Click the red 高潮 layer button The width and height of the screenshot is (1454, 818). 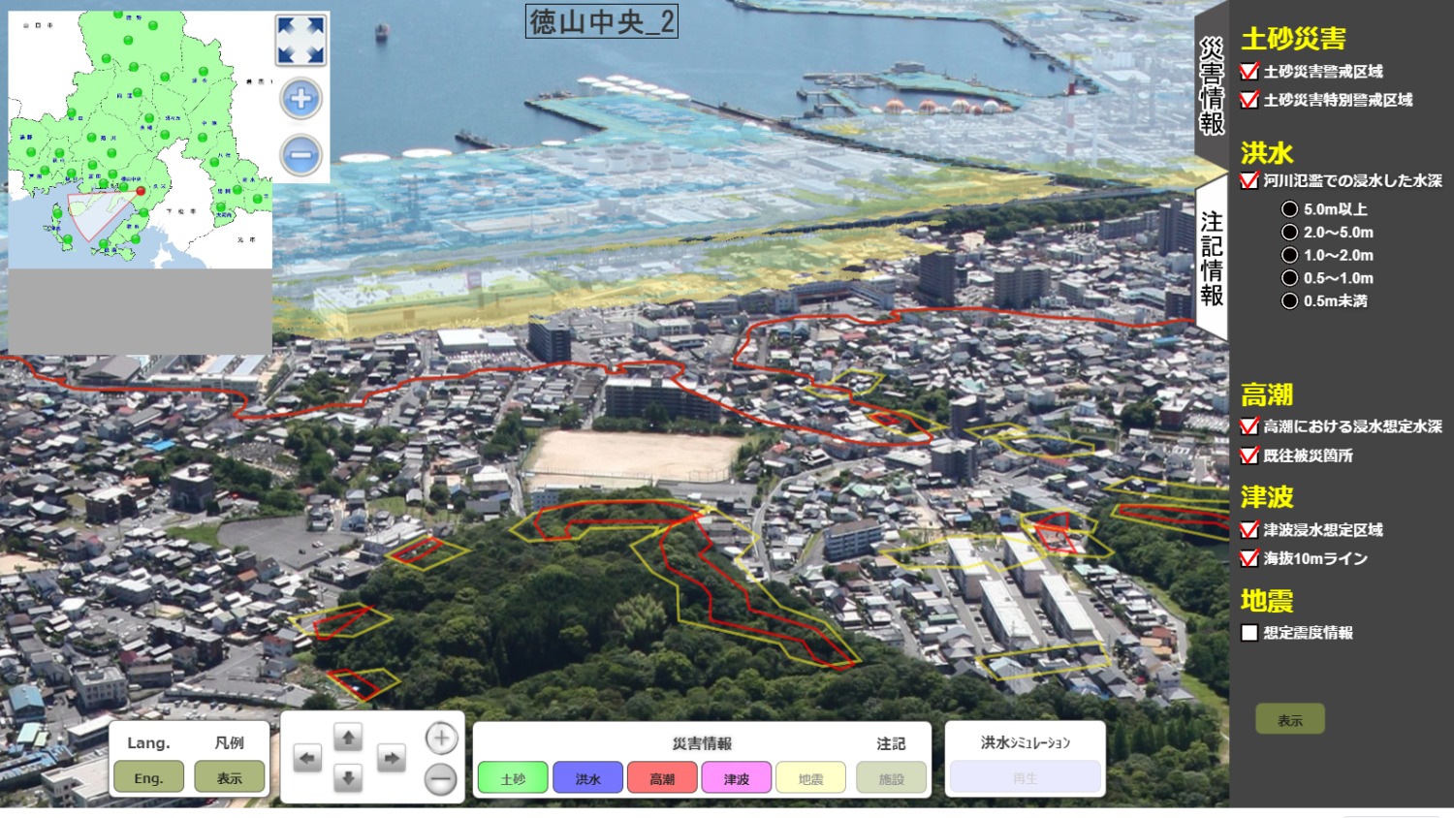662,778
